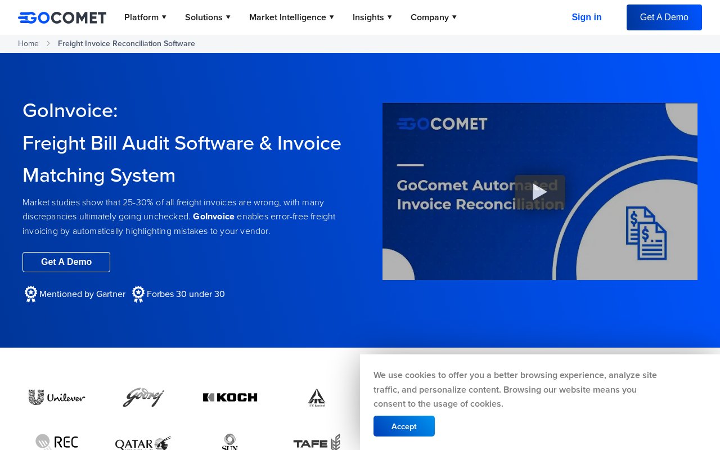Click the GoComet logo in the header
This screenshot has height=450, width=720.
(62, 17)
